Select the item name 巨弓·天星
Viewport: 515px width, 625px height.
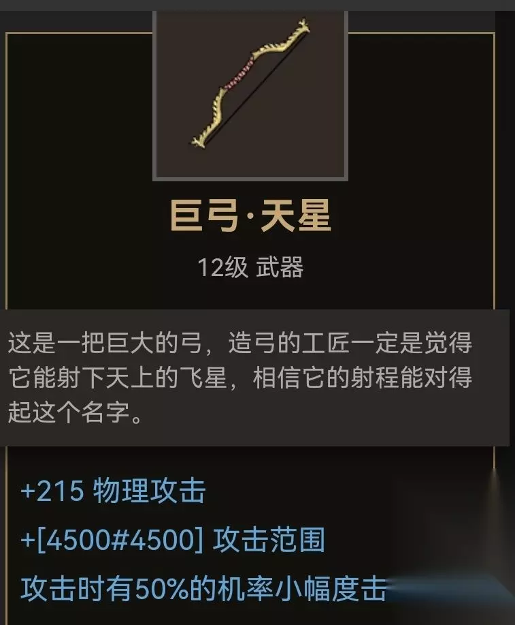(x=250, y=215)
